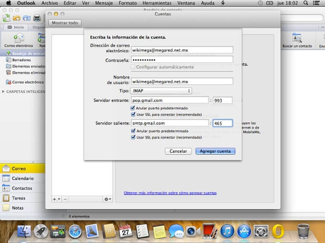This screenshot has width=325, height=243.
Task: Open Finder from the Dock
Action: pos(24,231)
